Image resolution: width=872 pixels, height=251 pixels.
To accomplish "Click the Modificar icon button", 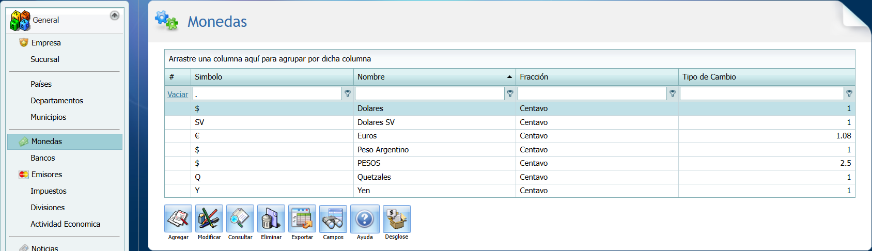I will tap(209, 219).
